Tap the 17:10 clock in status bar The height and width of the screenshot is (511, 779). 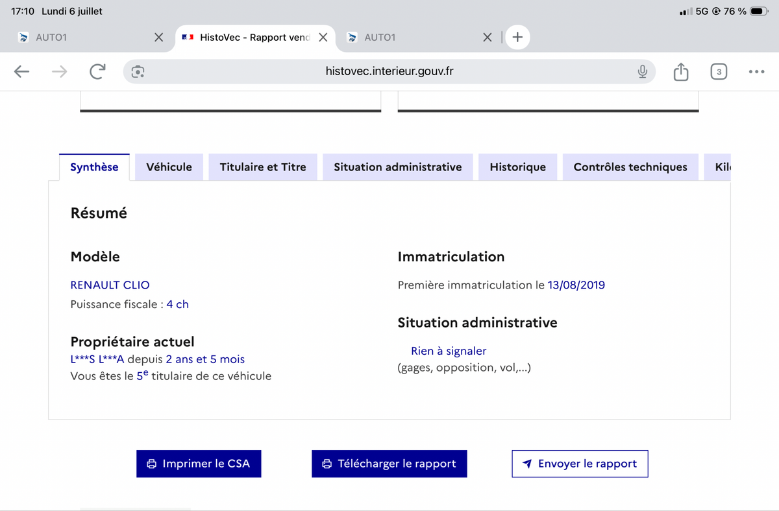[23, 12]
